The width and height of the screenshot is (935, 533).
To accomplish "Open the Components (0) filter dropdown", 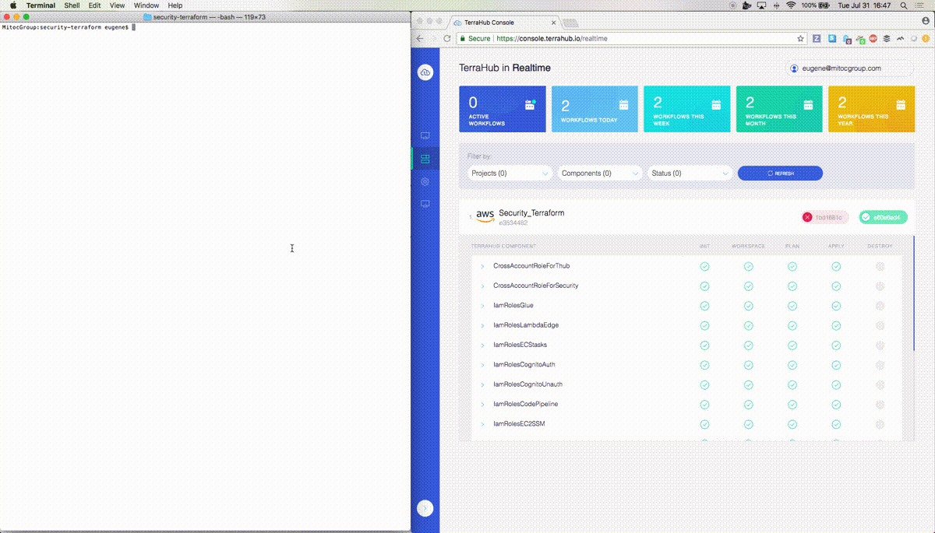I will [x=600, y=174].
